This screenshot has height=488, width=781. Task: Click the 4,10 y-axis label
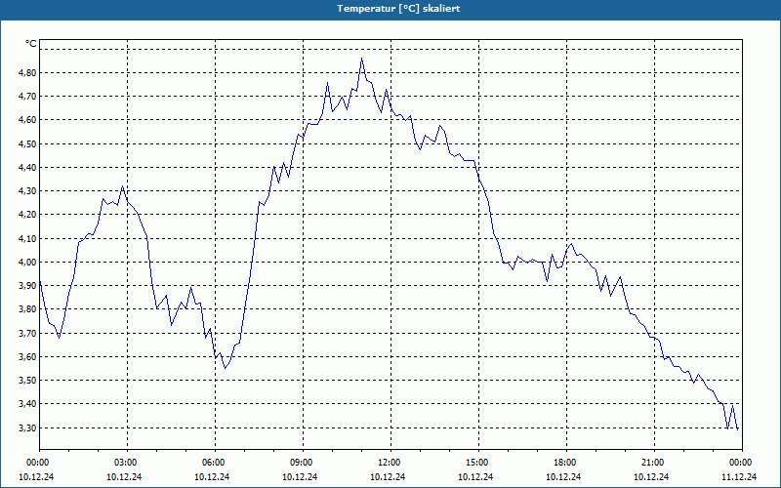click(x=28, y=238)
